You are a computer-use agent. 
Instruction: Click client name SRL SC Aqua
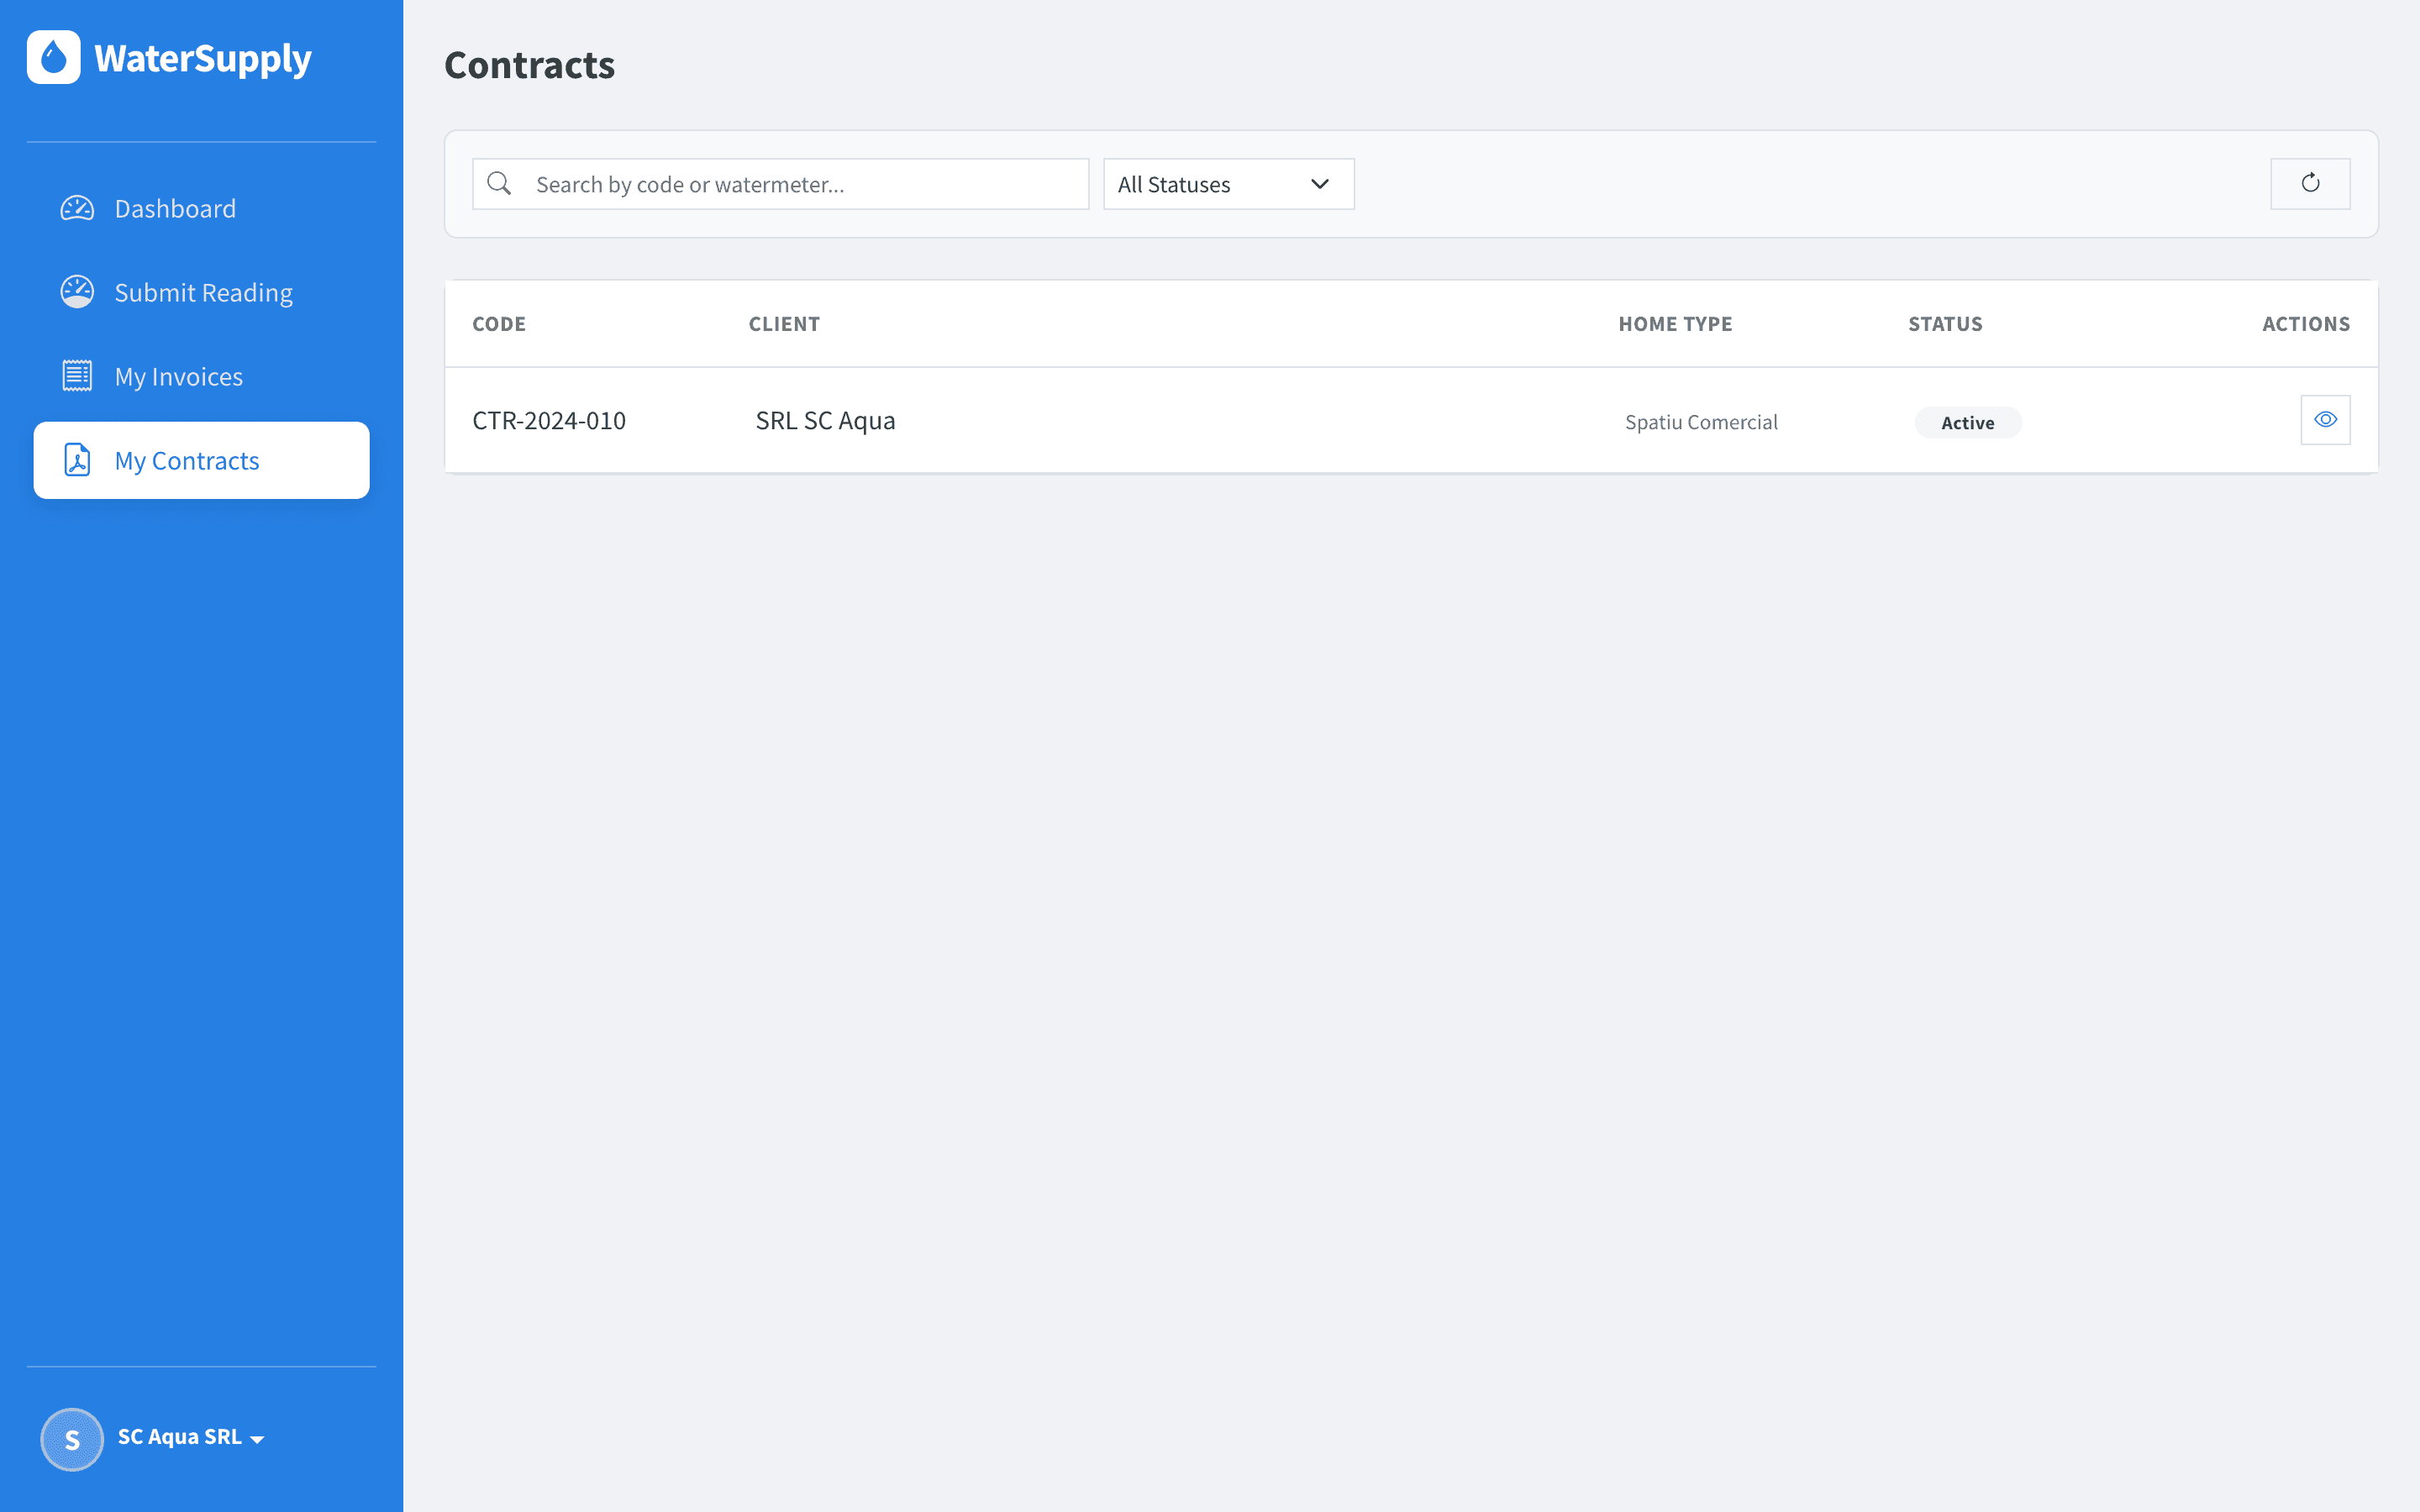pyautogui.click(x=825, y=420)
